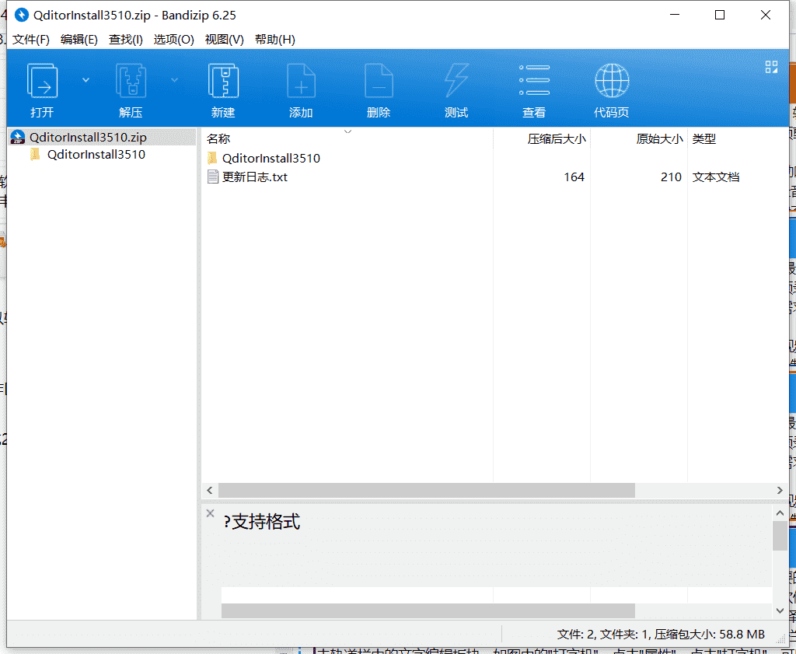This screenshot has width=796, height=654.
Task: Select the 更新日志.txt file
Action: pos(255,177)
